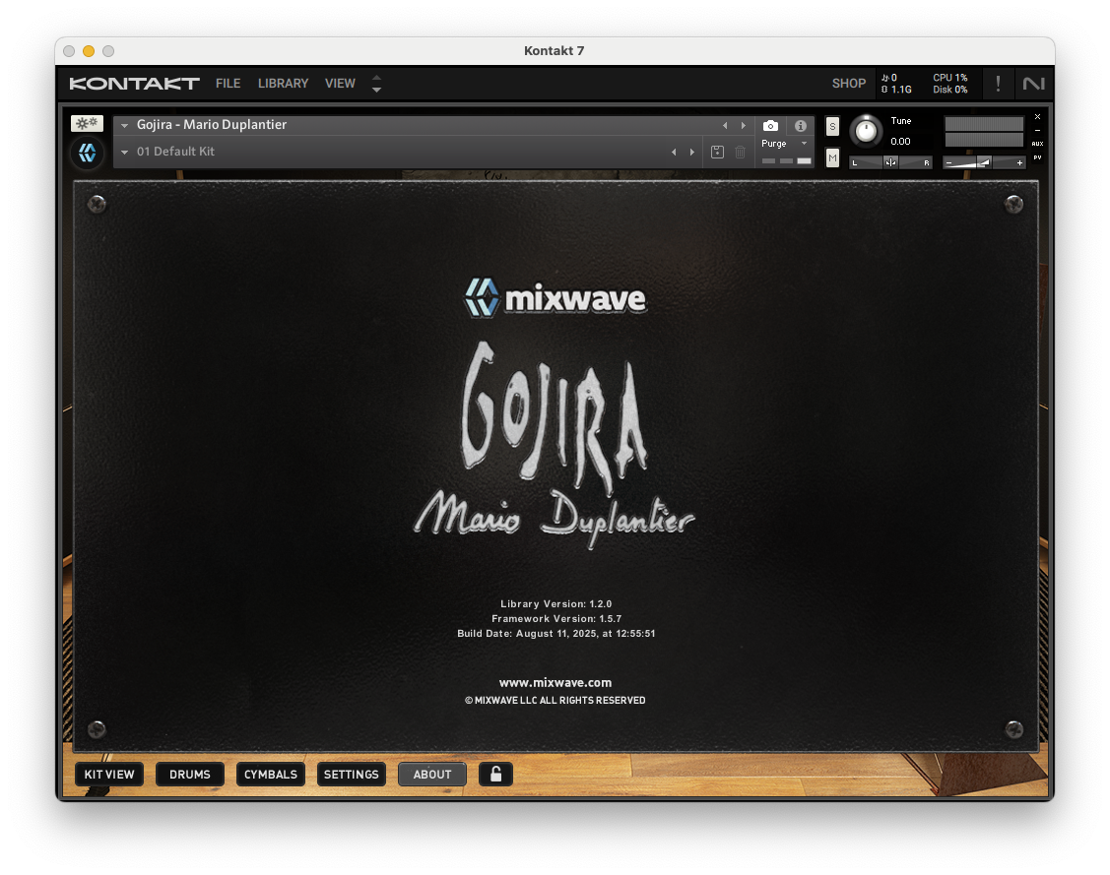Click the snapshot camera icon
The width and height of the screenshot is (1110, 875).
click(x=770, y=126)
